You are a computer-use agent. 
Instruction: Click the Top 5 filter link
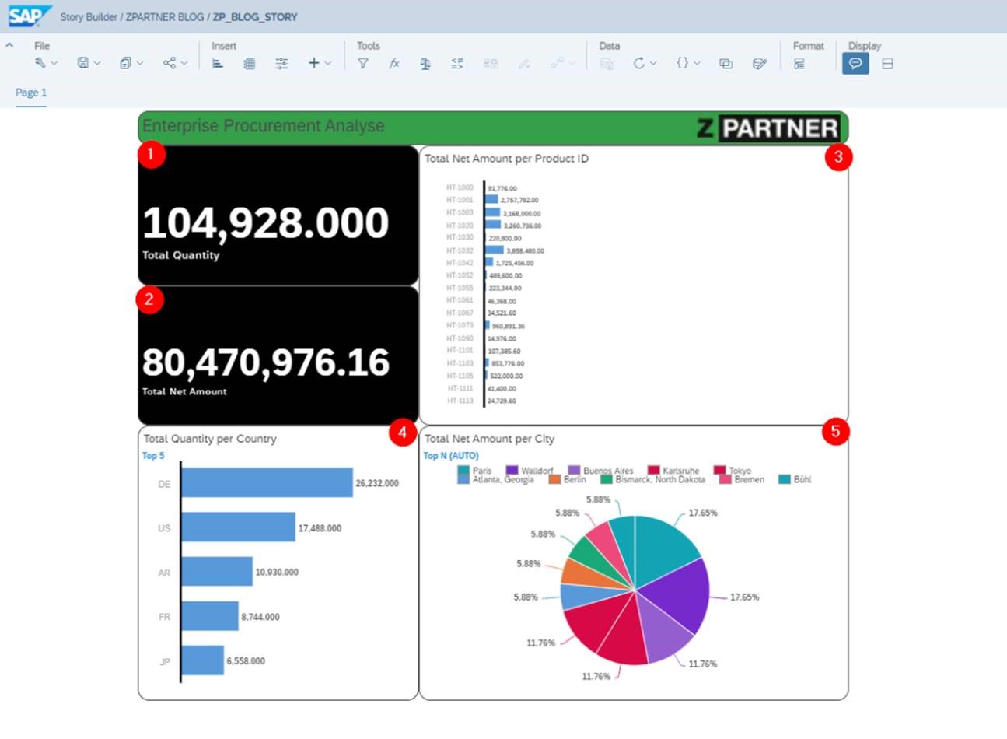pyautogui.click(x=153, y=456)
